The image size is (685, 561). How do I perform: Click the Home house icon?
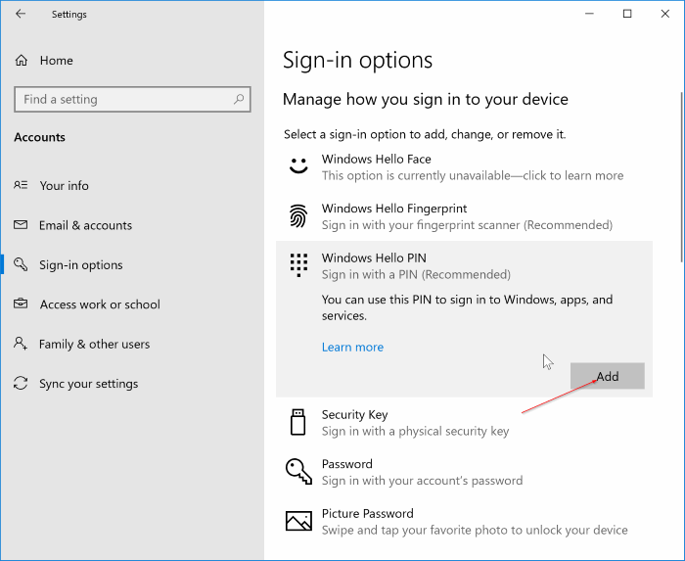point(22,61)
